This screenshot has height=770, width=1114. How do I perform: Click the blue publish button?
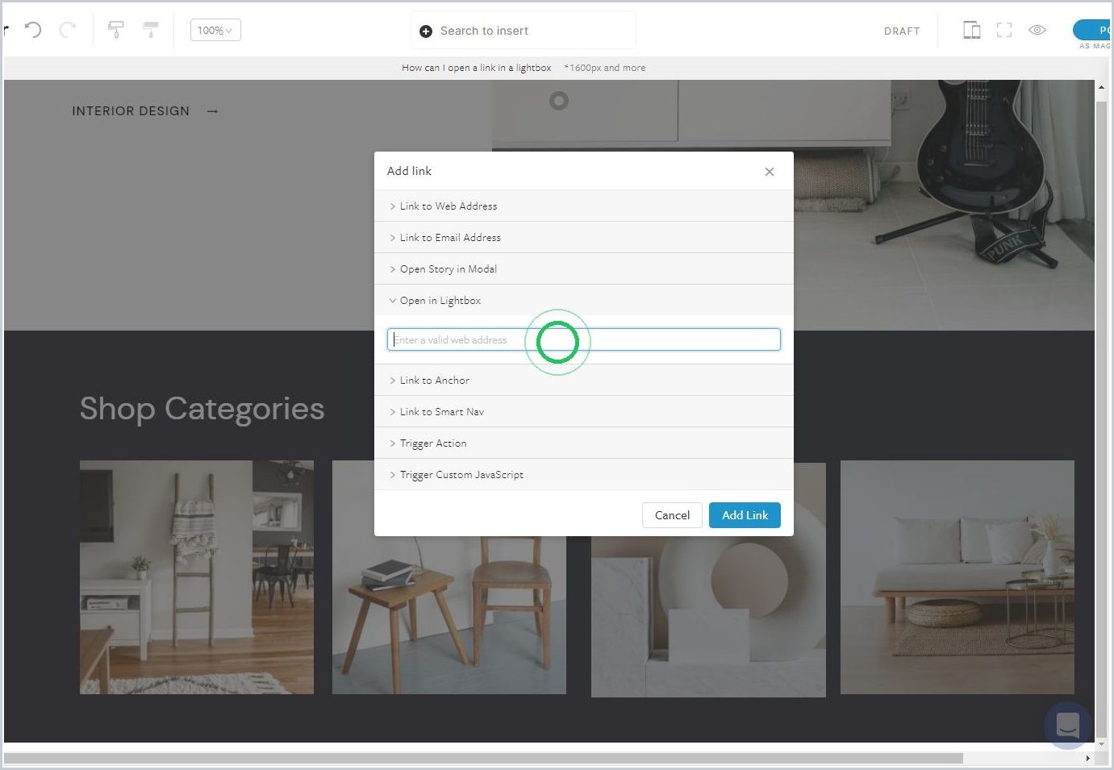(x=1092, y=30)
